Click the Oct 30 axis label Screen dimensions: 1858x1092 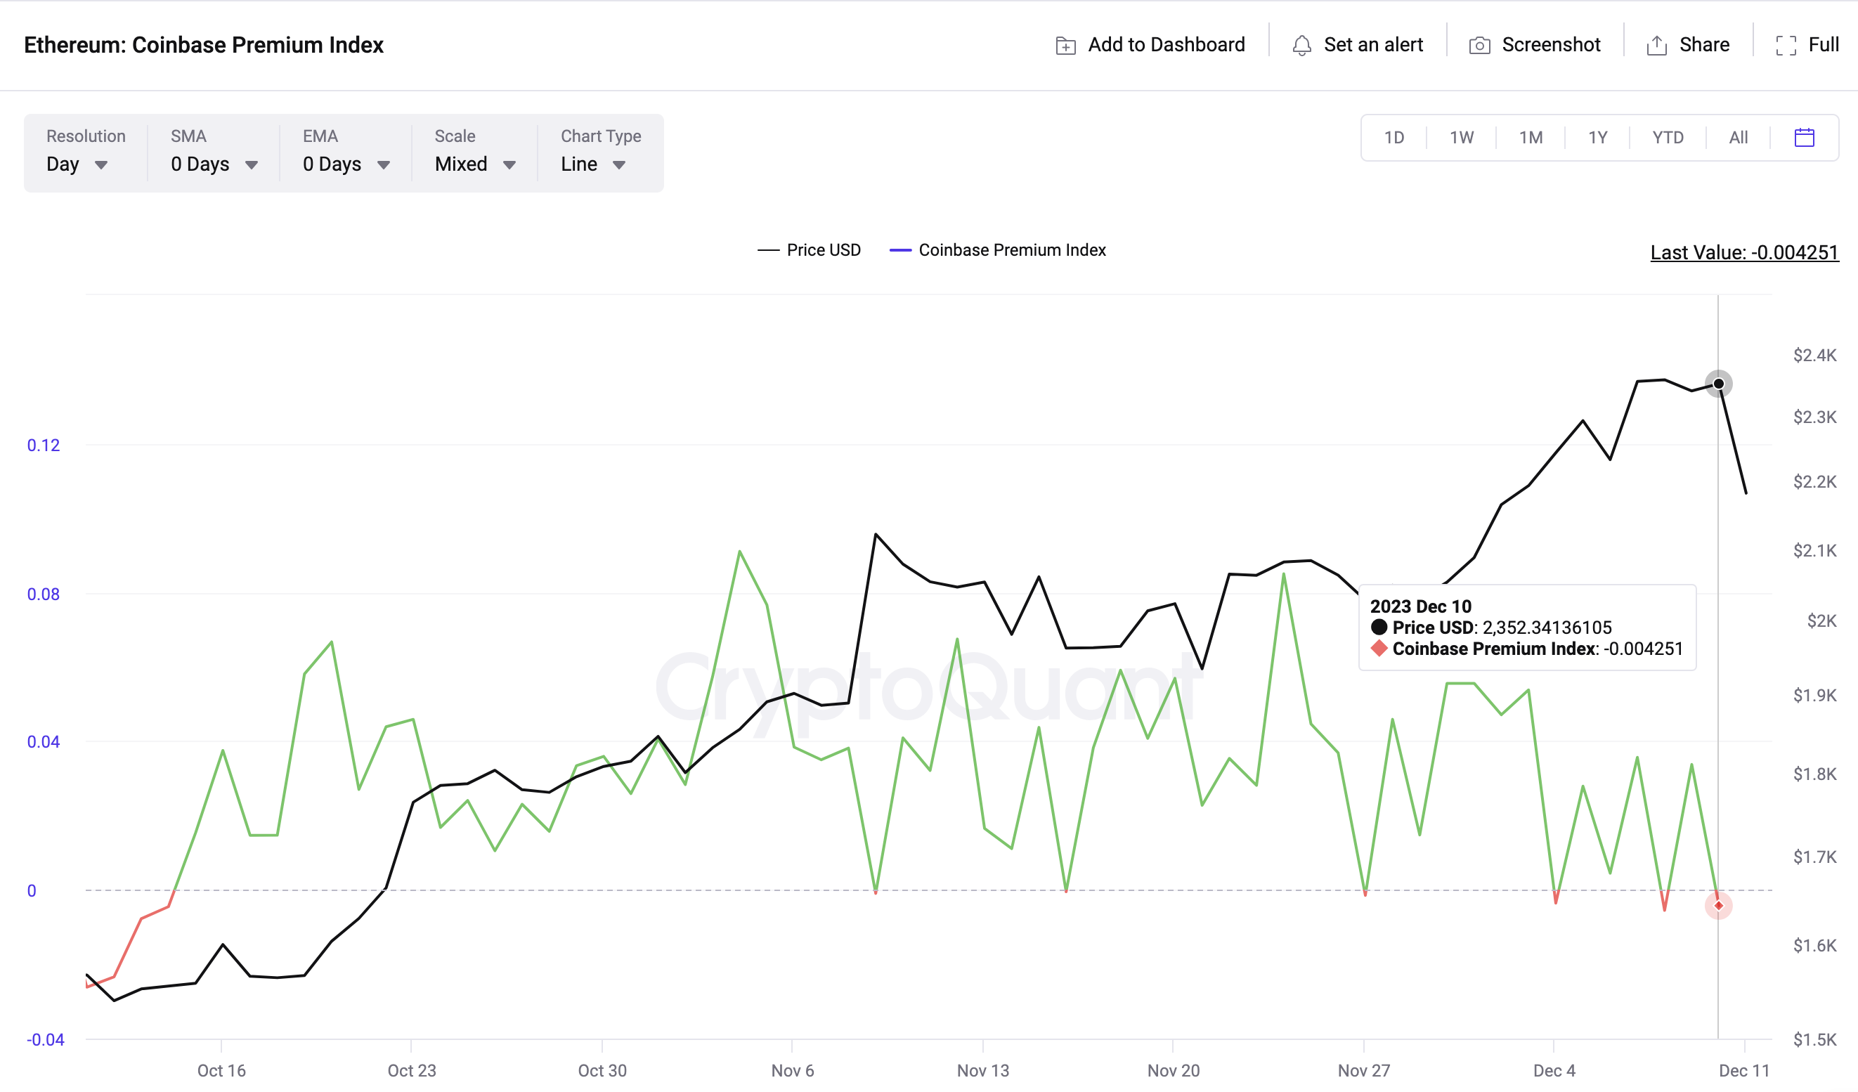(602, 1070)
